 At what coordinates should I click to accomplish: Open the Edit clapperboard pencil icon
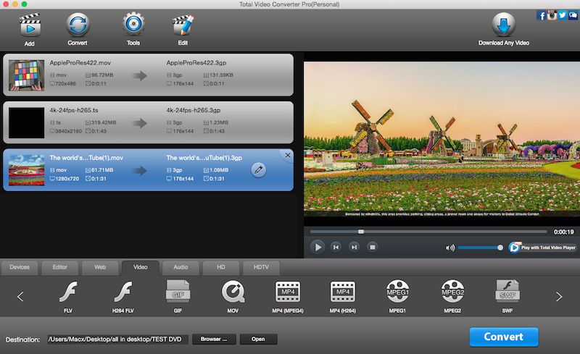(x=183, y=25)
